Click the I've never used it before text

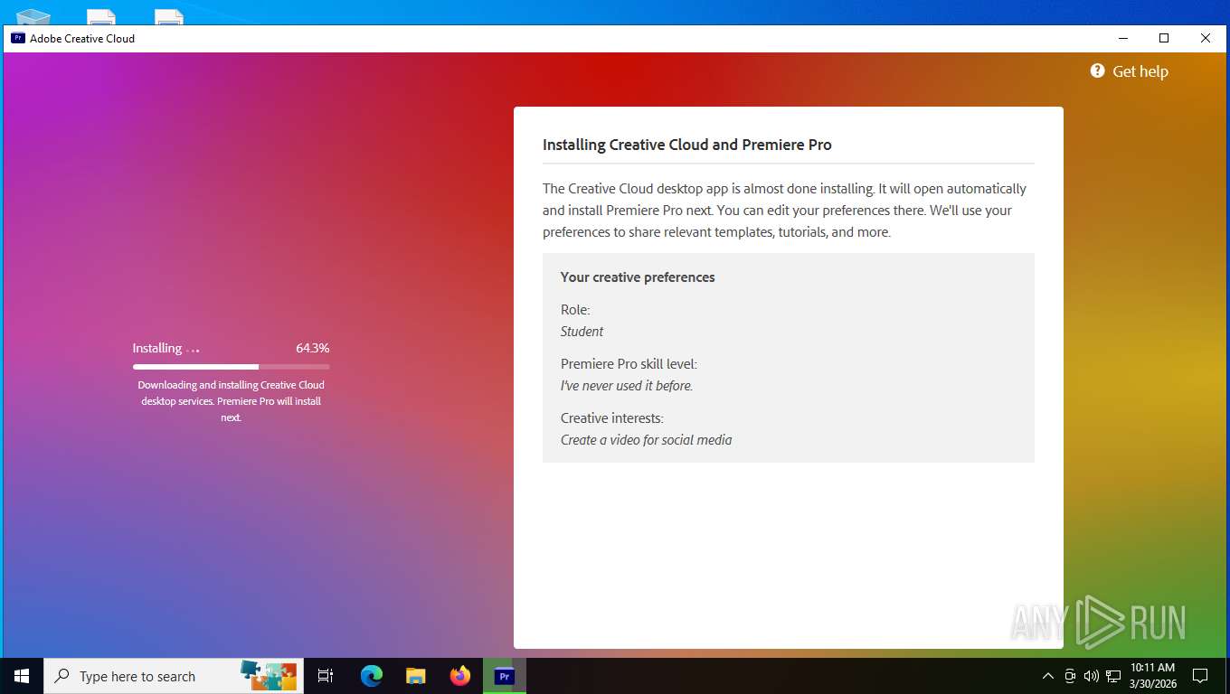627,386
